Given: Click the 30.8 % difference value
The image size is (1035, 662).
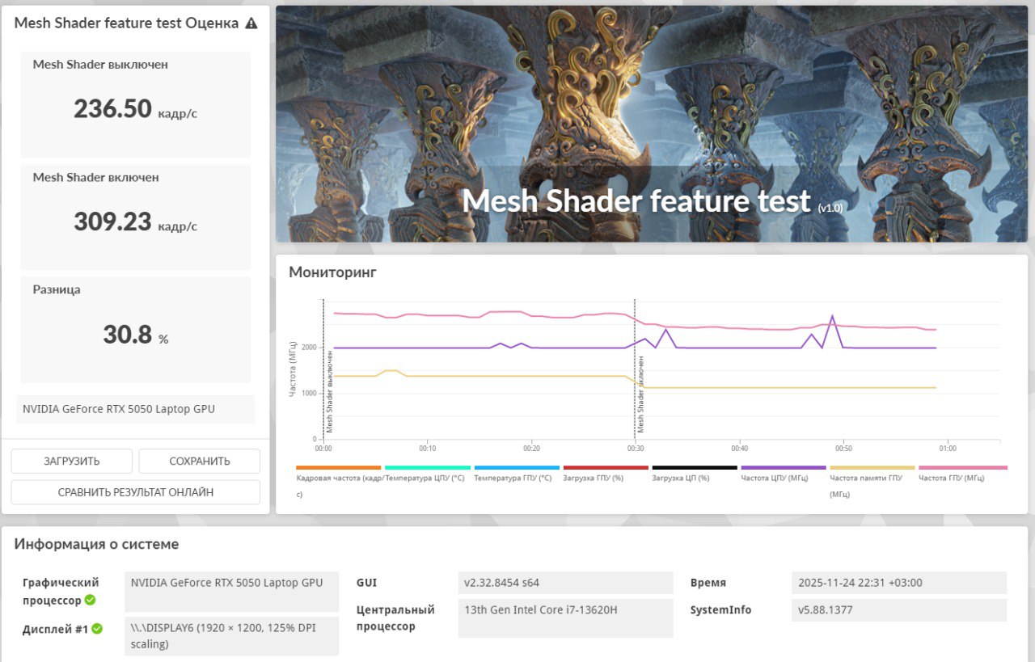Looking at the screenshot, I should pos(136,335).
